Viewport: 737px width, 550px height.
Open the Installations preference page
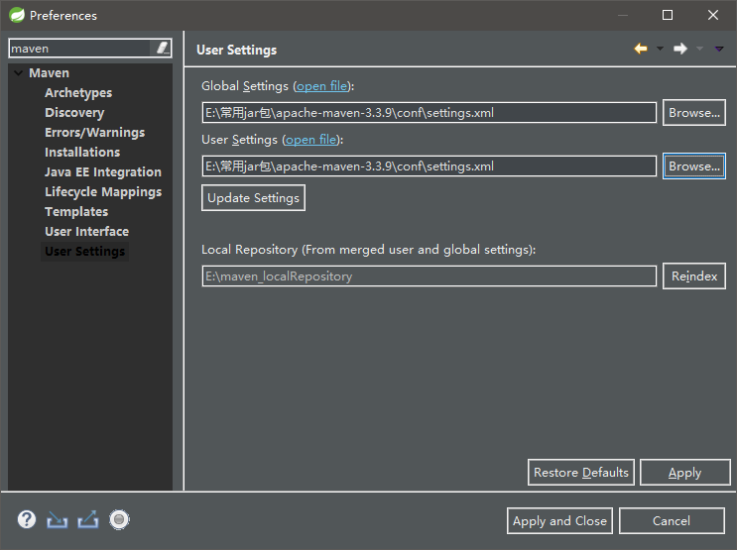[x=82, y=153]
